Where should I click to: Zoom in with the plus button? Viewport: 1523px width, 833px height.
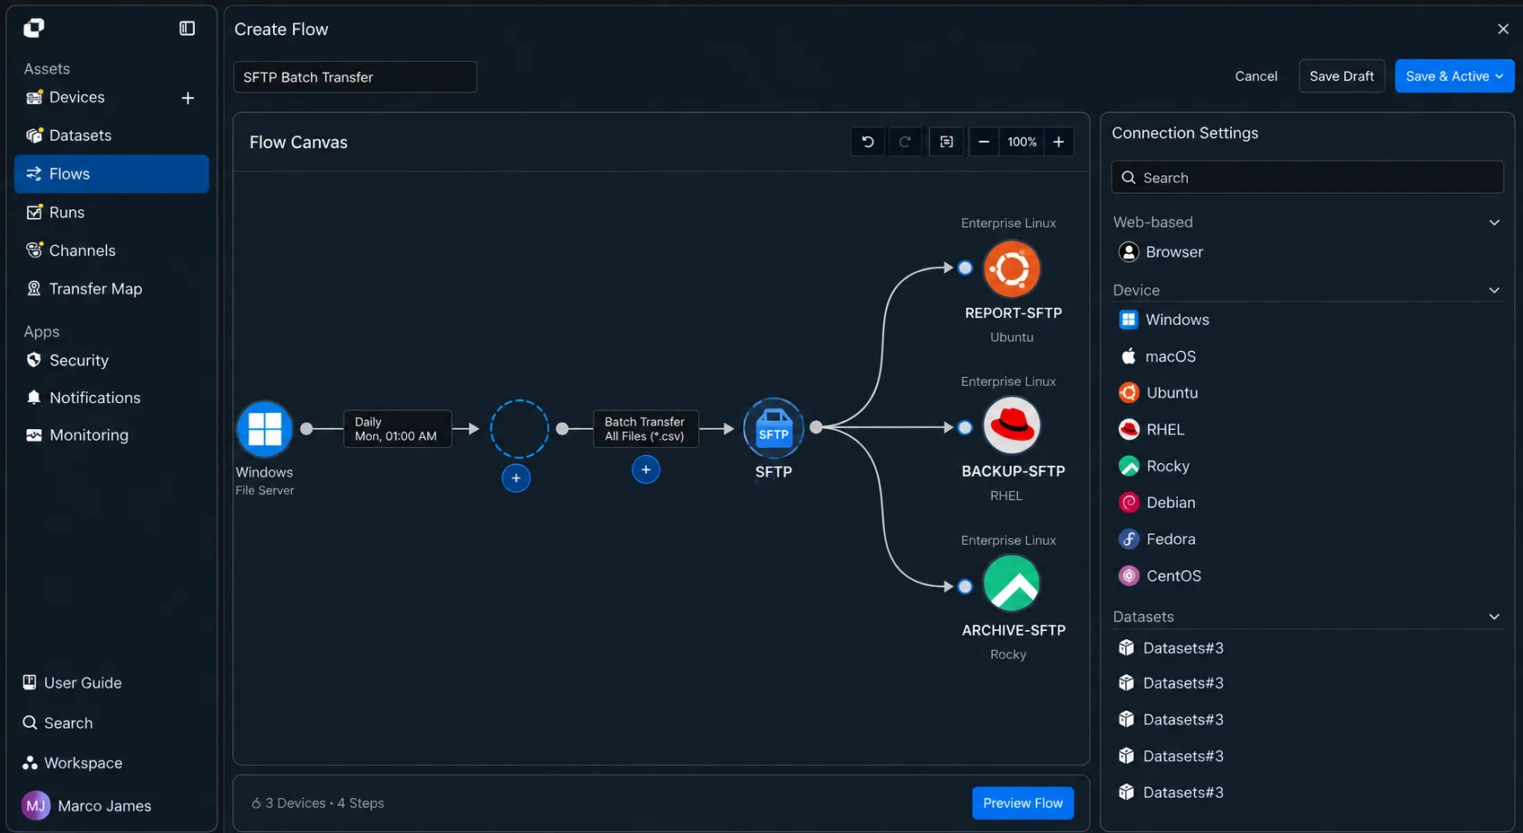point(1058,142)
